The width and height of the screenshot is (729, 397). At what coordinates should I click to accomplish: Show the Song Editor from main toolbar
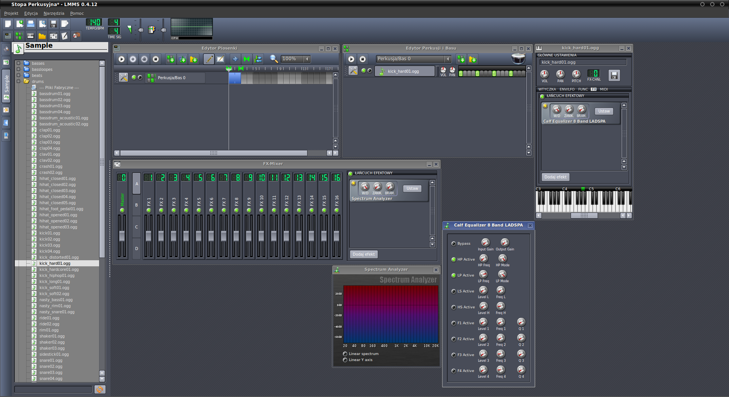pos(7,36)
